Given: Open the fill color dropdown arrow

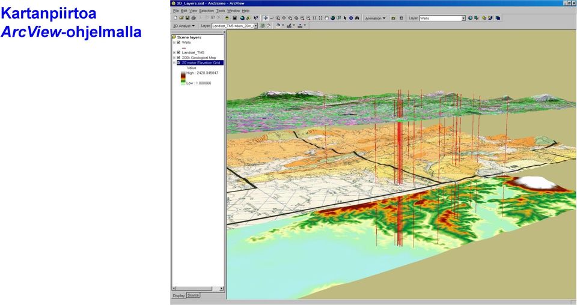Looking at the screenshot, I should (283, 26).
